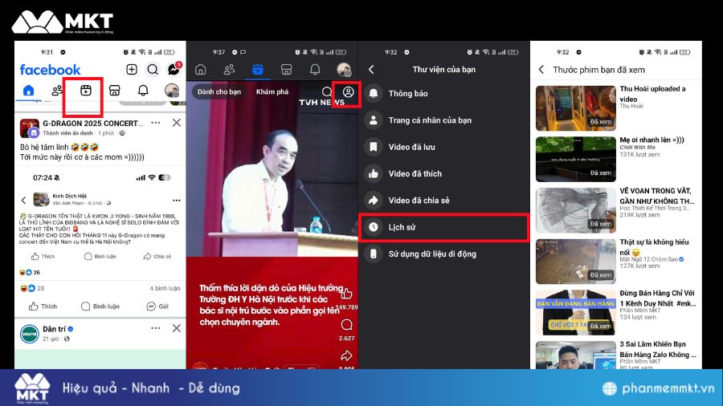Image resolution: width=723 pixels, height=406 pixels.
Task: Open search in the Facebook home header
Action: (153, 70)
